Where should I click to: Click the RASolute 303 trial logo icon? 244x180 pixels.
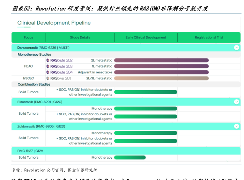coord(48,66)
